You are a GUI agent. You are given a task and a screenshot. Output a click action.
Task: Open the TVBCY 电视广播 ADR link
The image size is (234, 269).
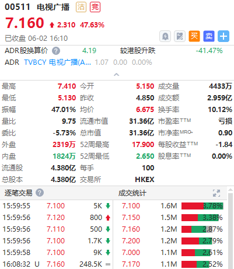coord(57,62)
